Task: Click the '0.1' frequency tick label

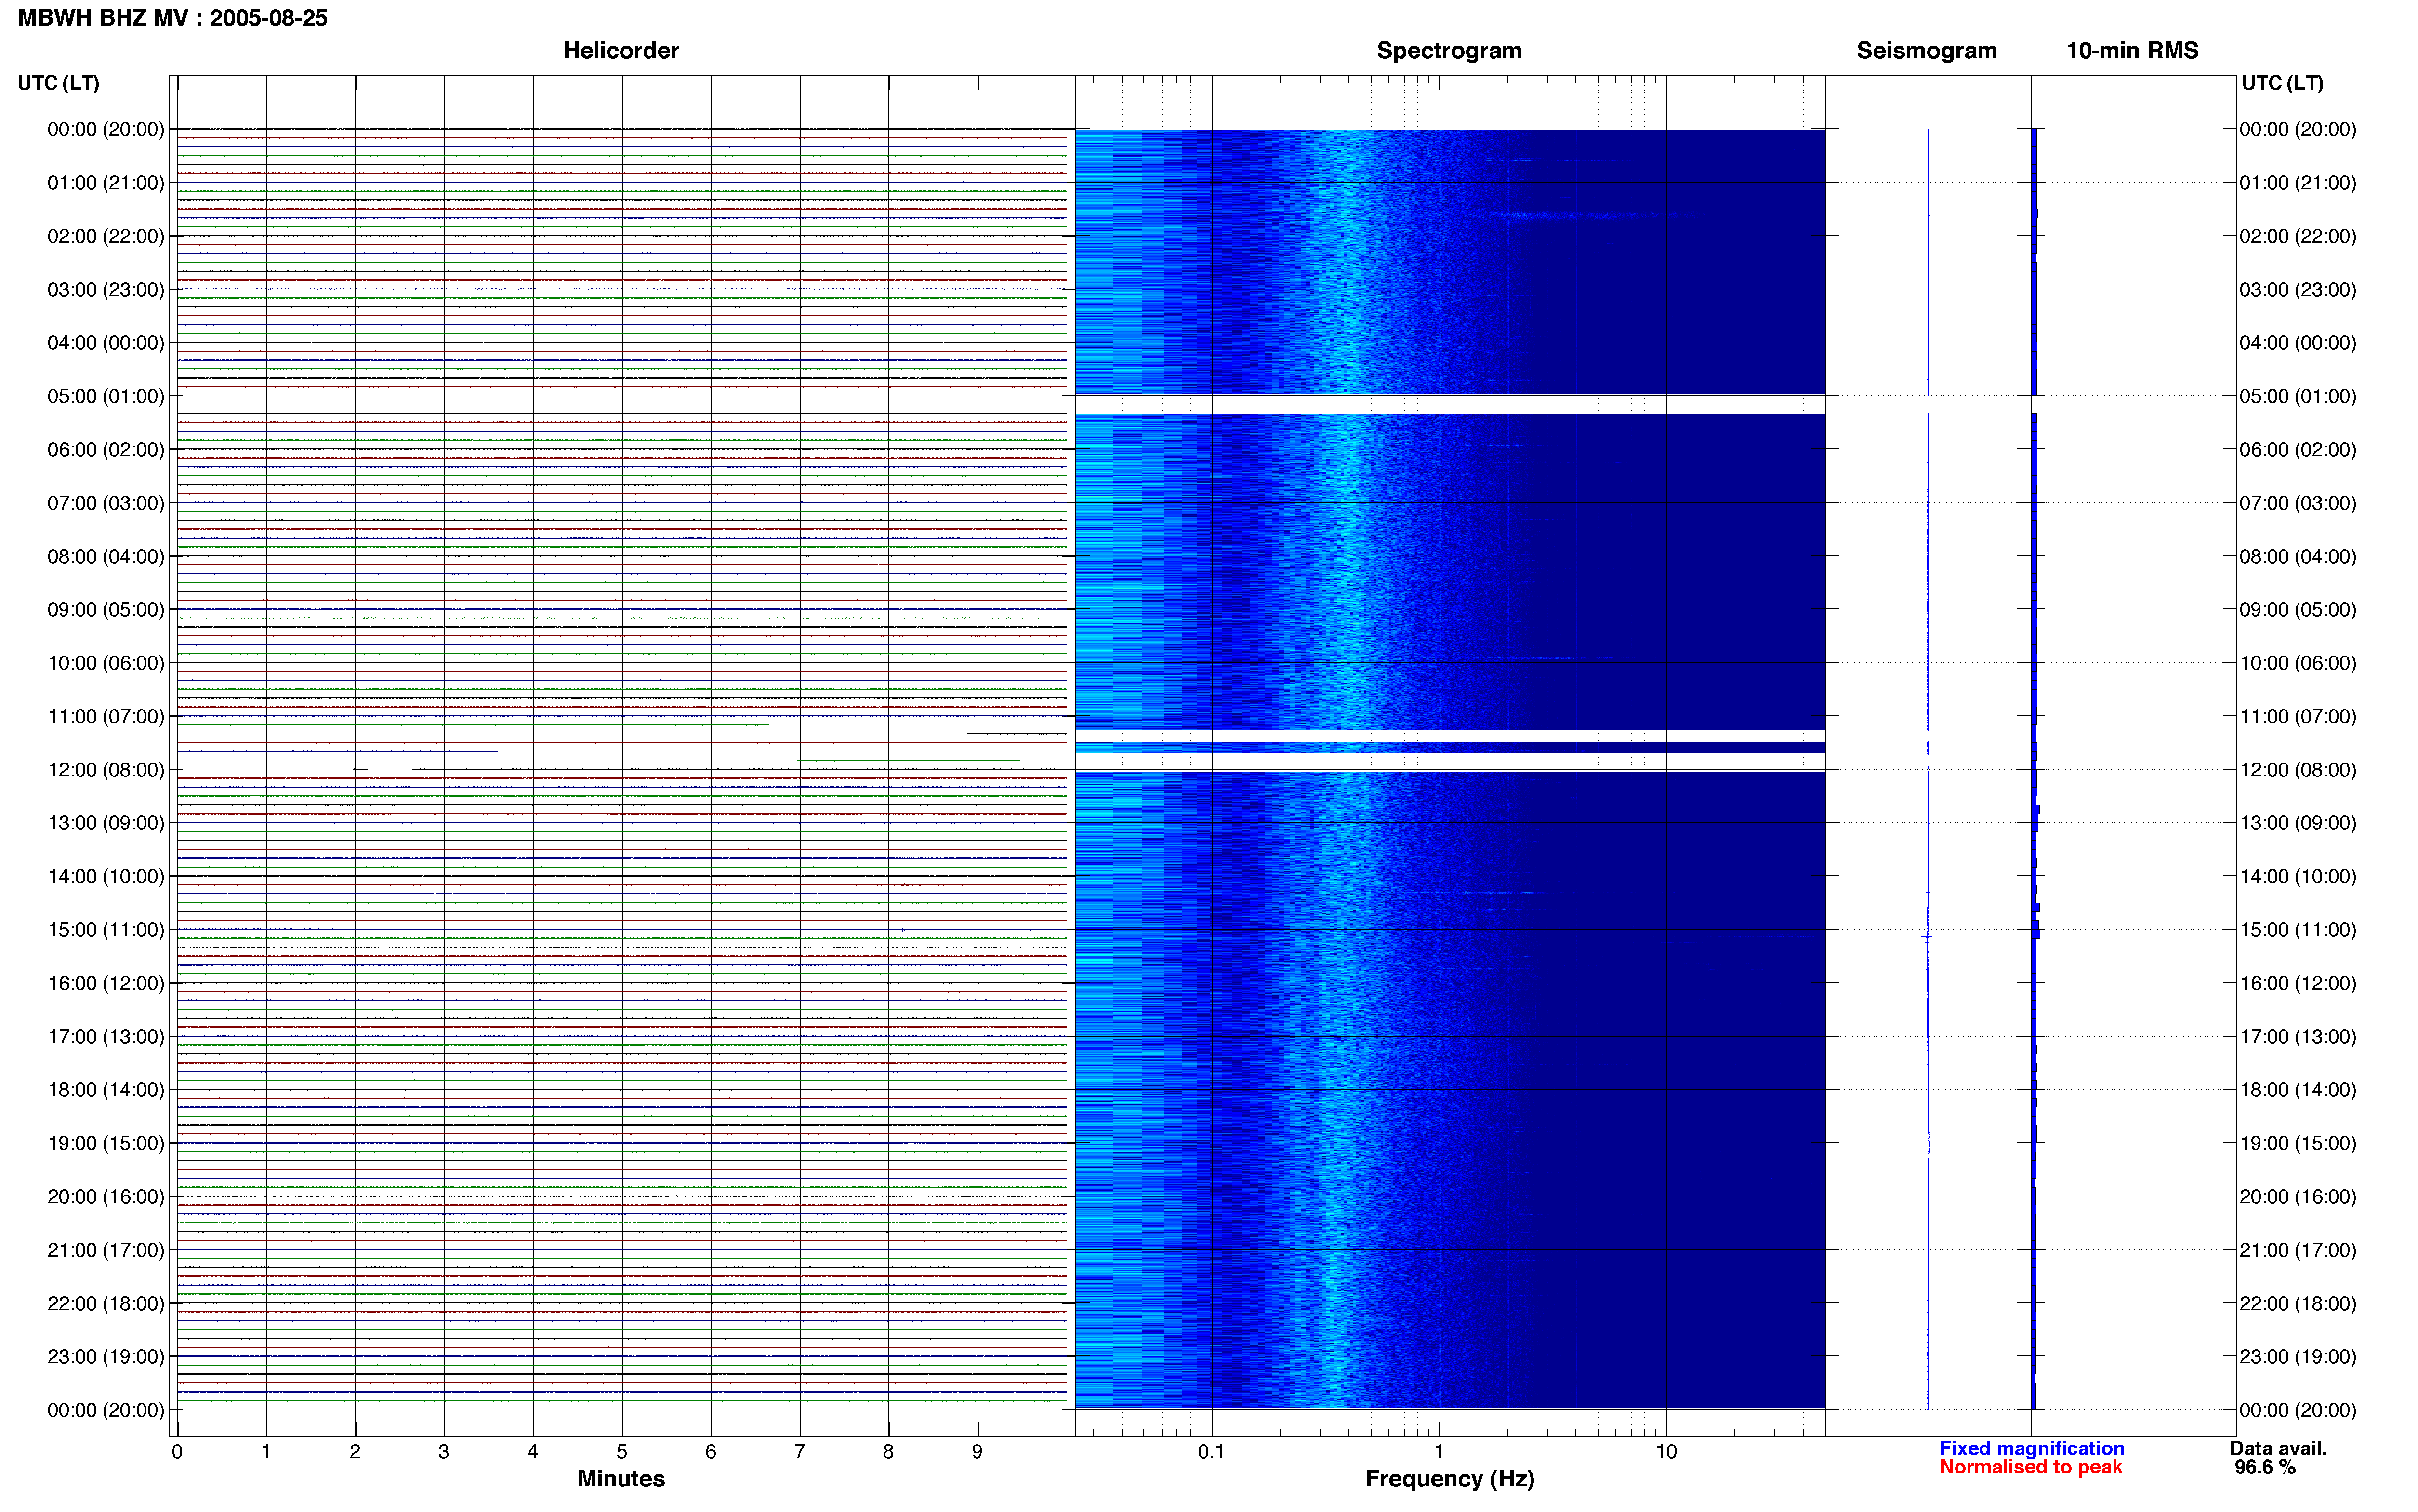Action: 1211,1451
